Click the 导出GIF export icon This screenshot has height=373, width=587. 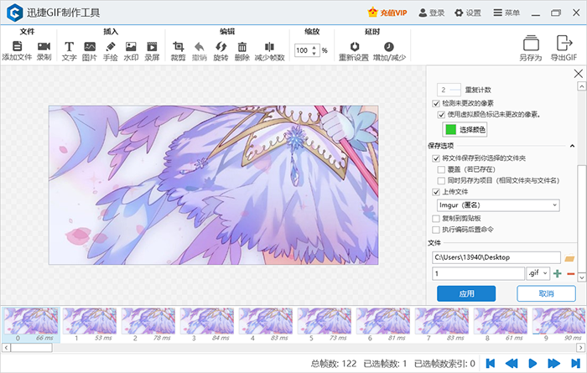(x=564, y=48)
